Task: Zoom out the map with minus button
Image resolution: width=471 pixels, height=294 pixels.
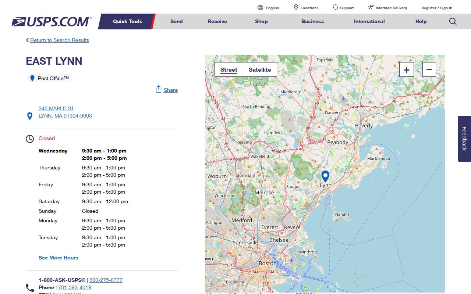Action: point(429,69)
